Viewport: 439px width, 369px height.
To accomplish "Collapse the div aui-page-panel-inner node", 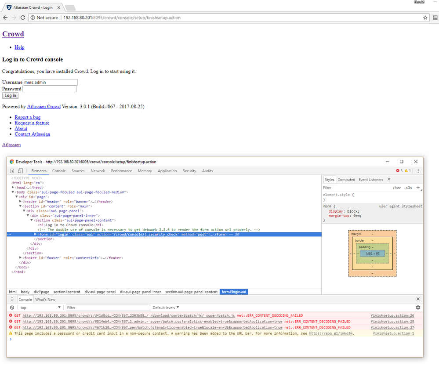I will [28, 216].
